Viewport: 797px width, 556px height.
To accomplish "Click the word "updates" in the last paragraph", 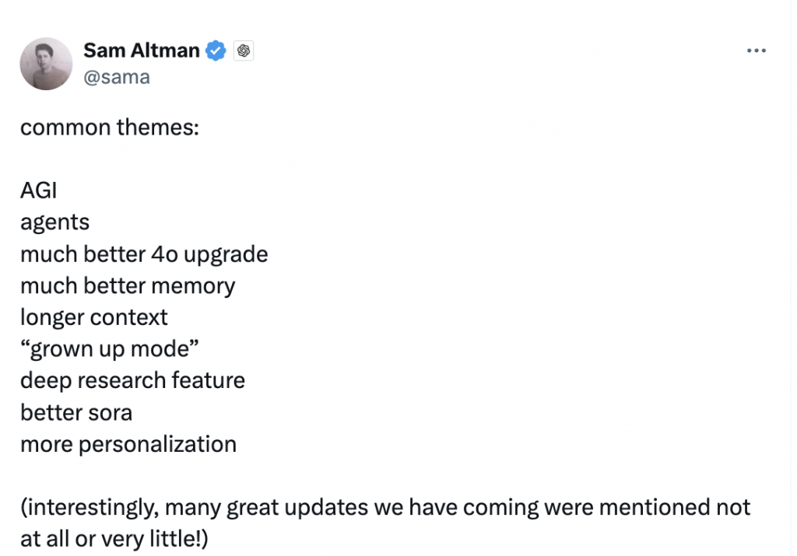I will tap(326, 507).
